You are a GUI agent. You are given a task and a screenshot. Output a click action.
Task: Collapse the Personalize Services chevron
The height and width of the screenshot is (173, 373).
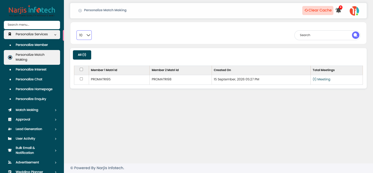[x=55, y=34]
